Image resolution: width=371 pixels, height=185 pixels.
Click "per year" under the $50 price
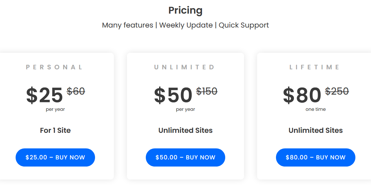click(x=185, y=110)
